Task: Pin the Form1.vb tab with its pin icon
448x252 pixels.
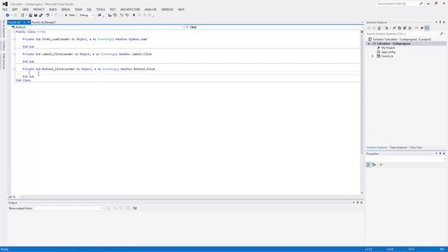Action: 24,22
